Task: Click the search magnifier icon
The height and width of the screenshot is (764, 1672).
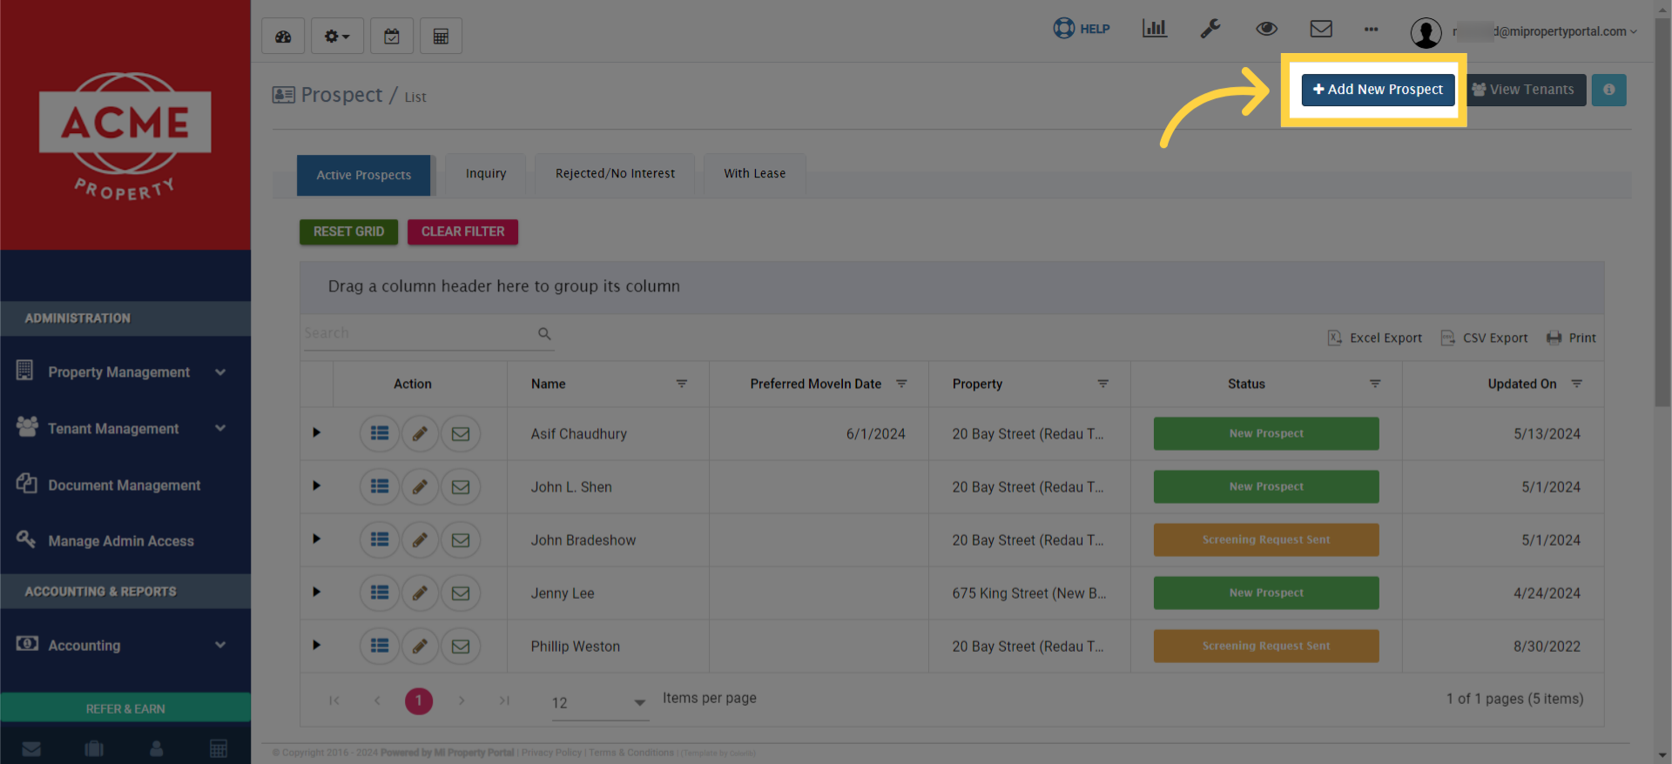Action: tap(544, 333)
